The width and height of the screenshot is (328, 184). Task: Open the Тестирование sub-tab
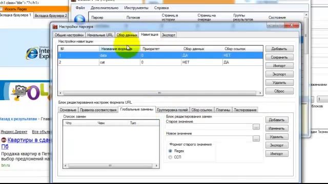(x=245, y=110)
